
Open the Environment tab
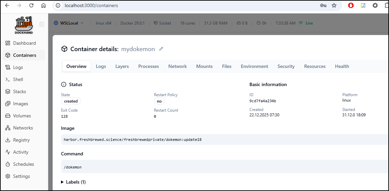[254, 66]
